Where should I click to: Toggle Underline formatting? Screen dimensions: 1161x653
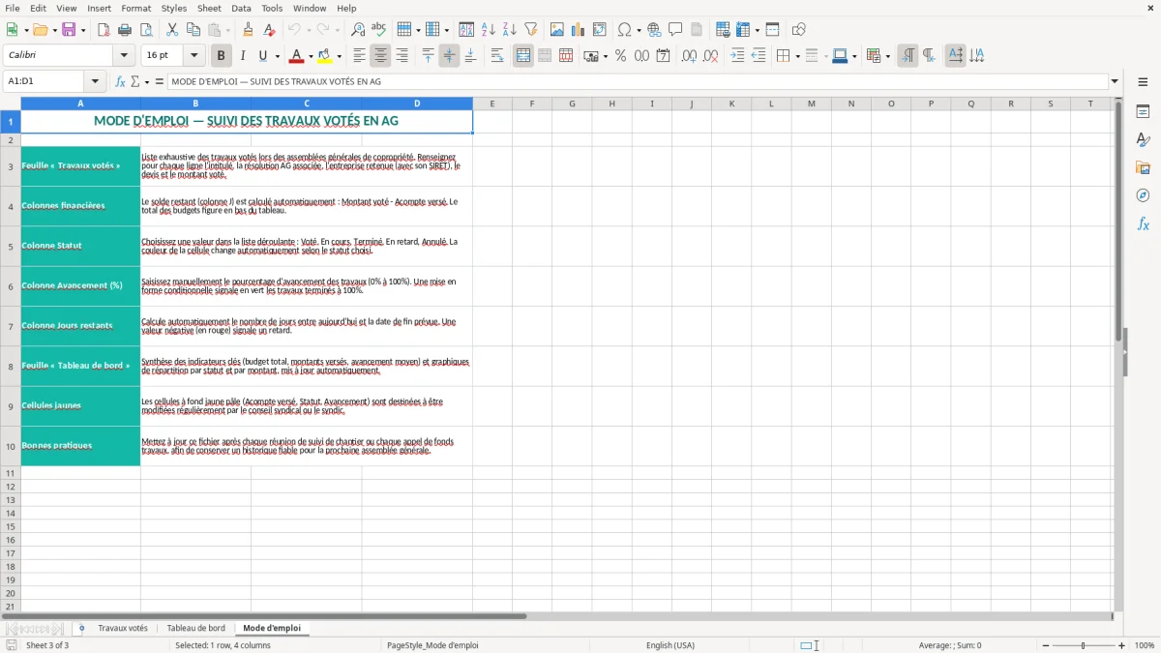click(263, 56)
